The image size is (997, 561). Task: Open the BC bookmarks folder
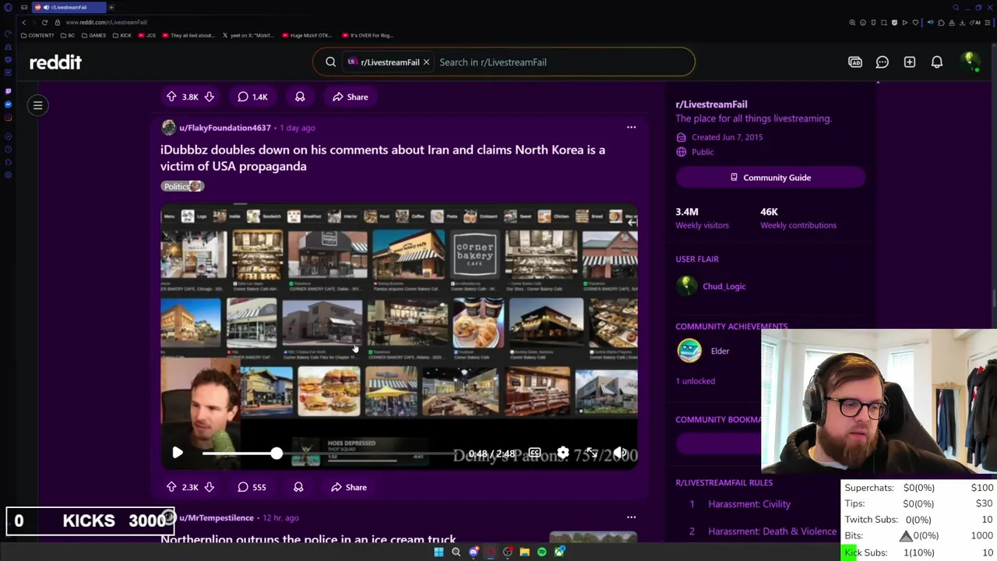[x=68, y=35]
